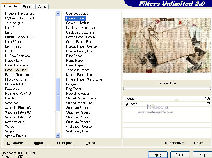Choose Structure Paper 3 filter

point(78,117)
